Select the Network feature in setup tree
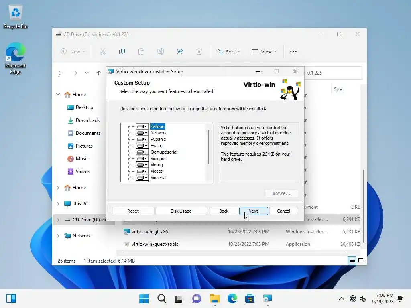411x308 pixels. click(159, 133)
